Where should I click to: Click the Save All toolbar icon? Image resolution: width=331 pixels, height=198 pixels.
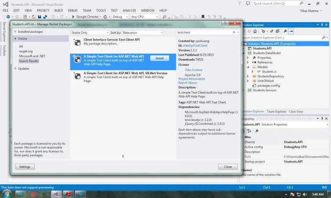45,16
